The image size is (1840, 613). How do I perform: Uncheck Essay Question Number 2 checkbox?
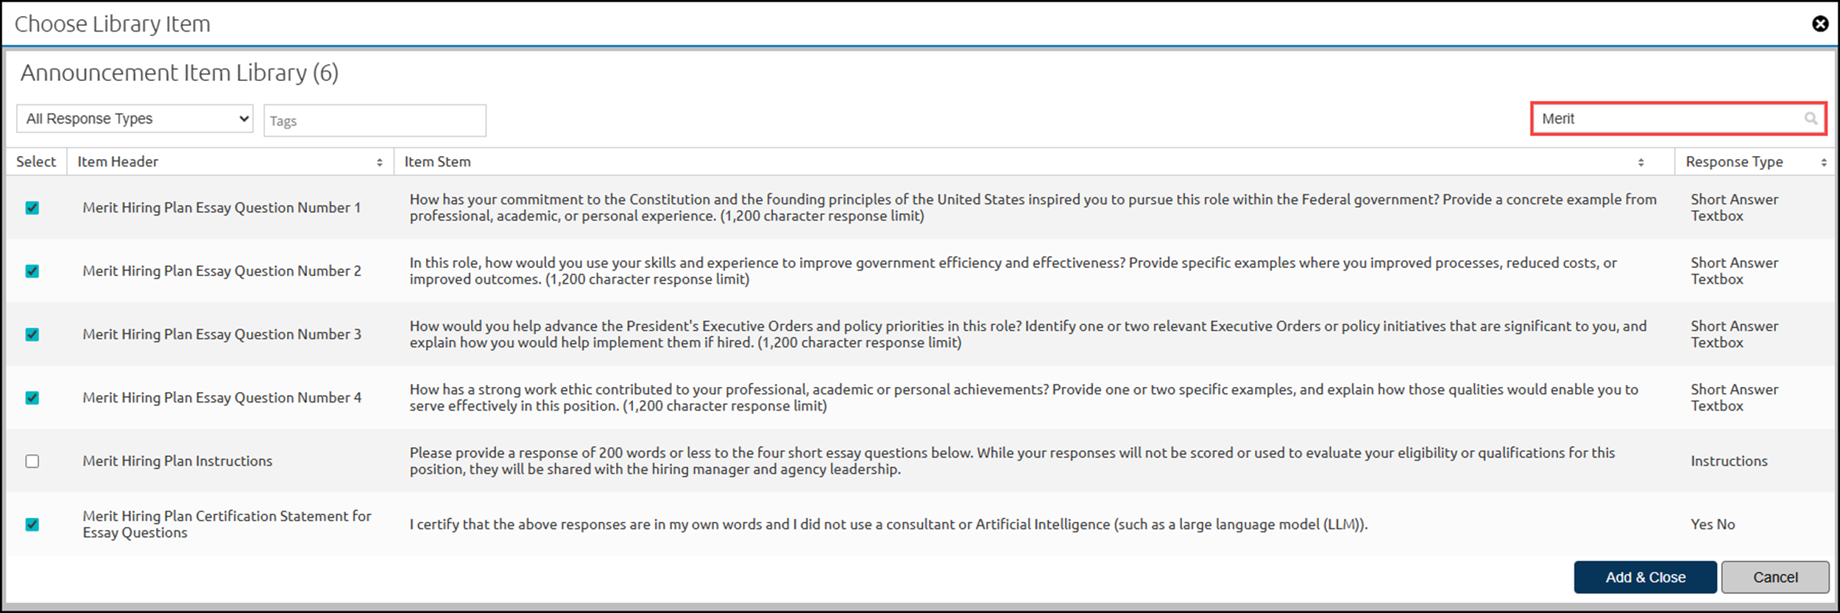(32, 271)
